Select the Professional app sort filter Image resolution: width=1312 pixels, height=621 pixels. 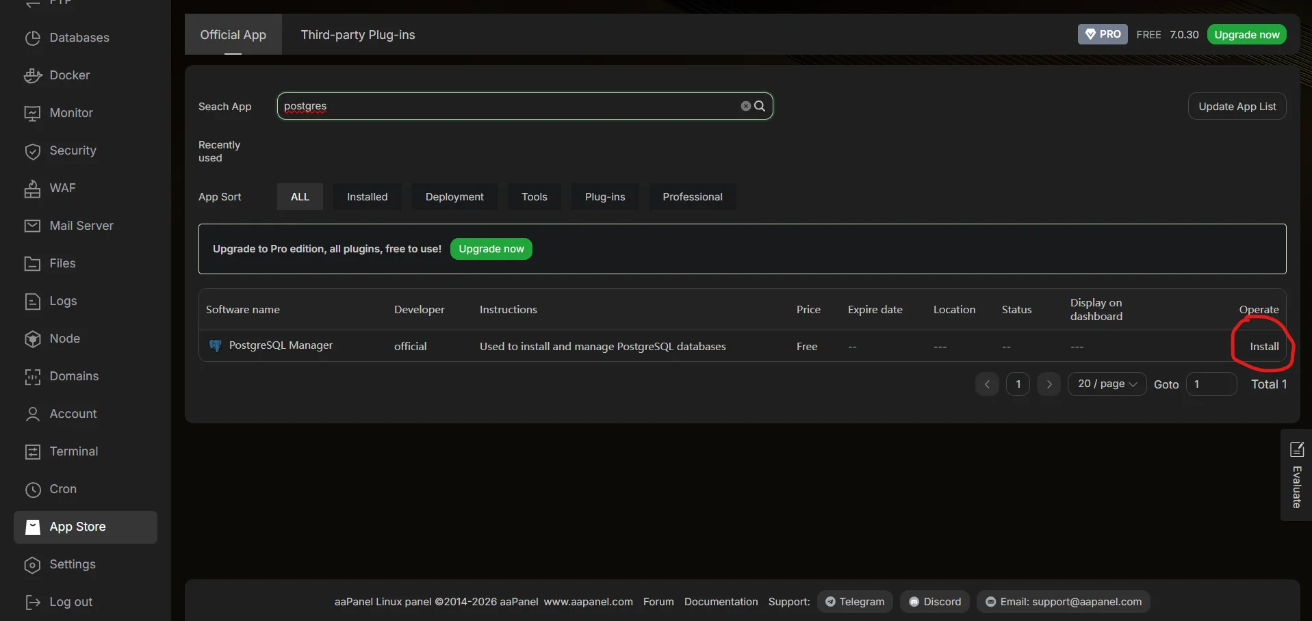(692, 197)
